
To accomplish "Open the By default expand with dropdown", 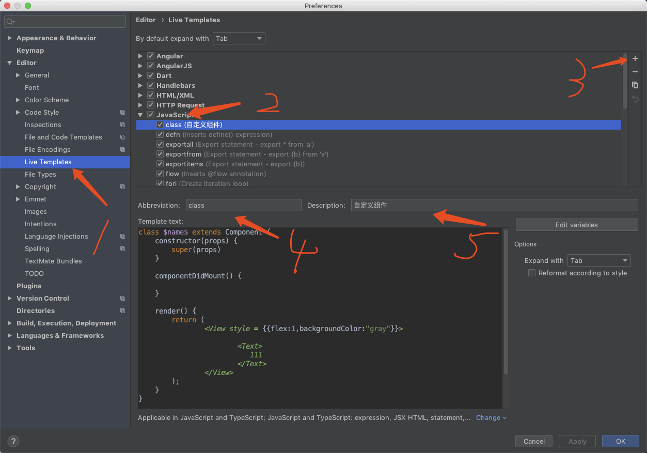I will (239, 38).
